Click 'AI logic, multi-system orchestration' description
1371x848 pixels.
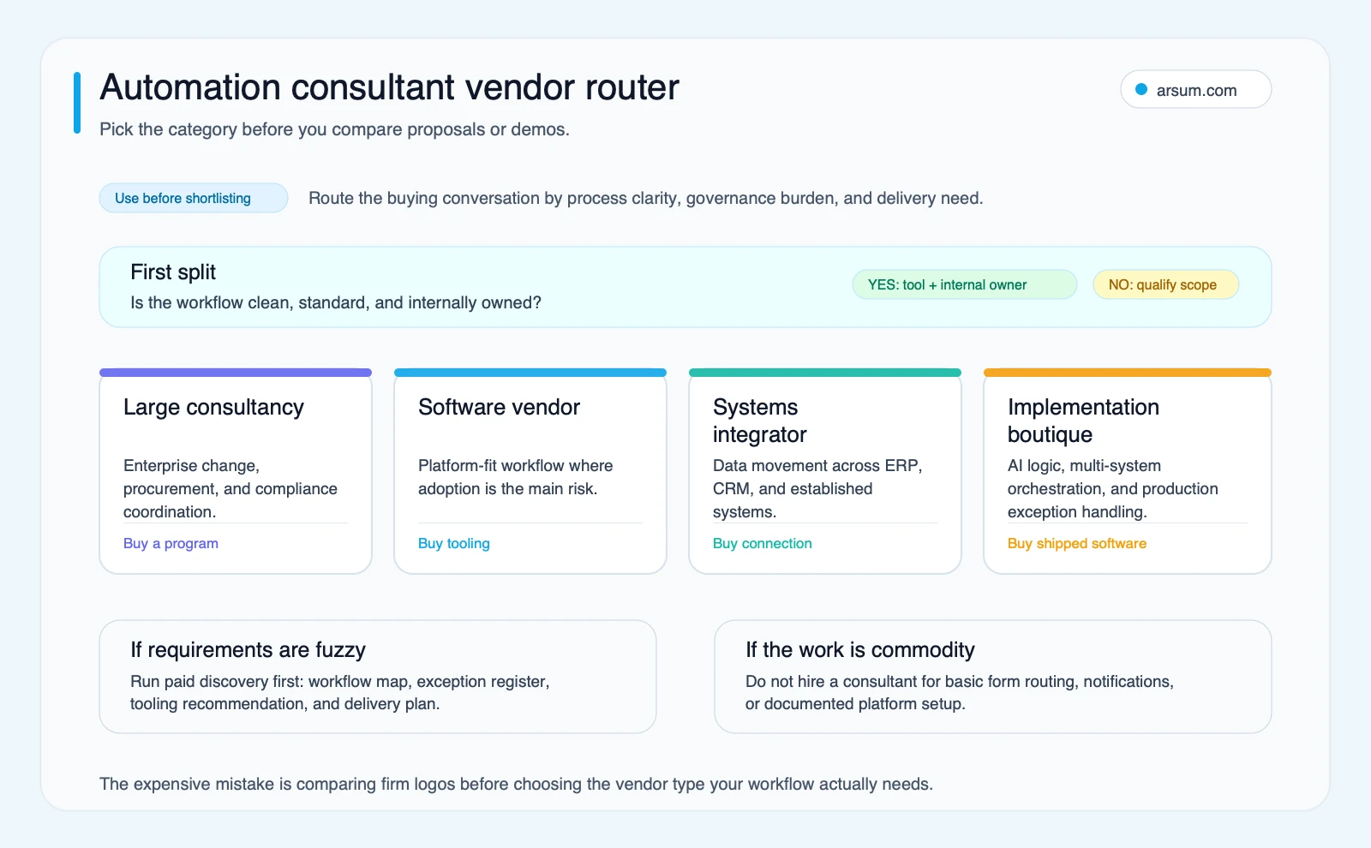click(1113, 488)
